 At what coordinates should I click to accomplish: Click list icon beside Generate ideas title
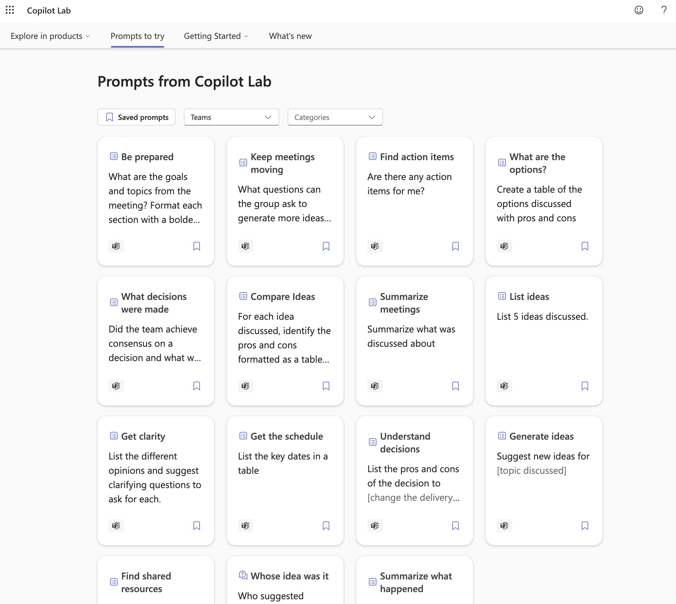pyautogui.click(x=502, y=436)
